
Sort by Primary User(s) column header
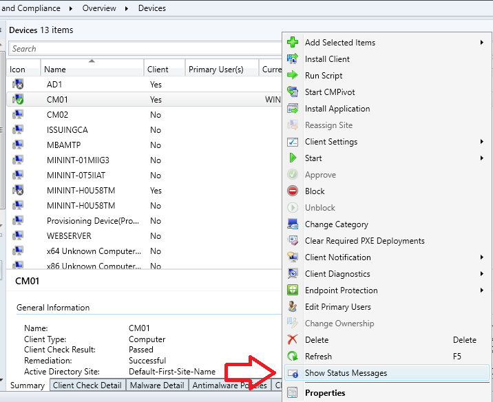(x=222, y=68)
